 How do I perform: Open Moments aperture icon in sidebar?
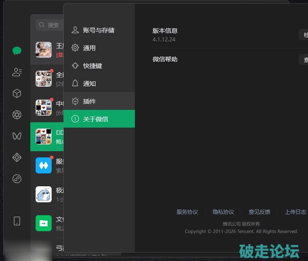pos(17,115)
